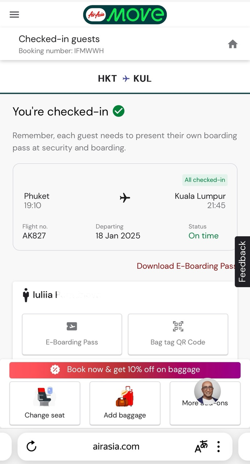Viewport: 250px width, 464px height.
Task: Tap the All checked-in status badge
Action: tap(204, 180)
